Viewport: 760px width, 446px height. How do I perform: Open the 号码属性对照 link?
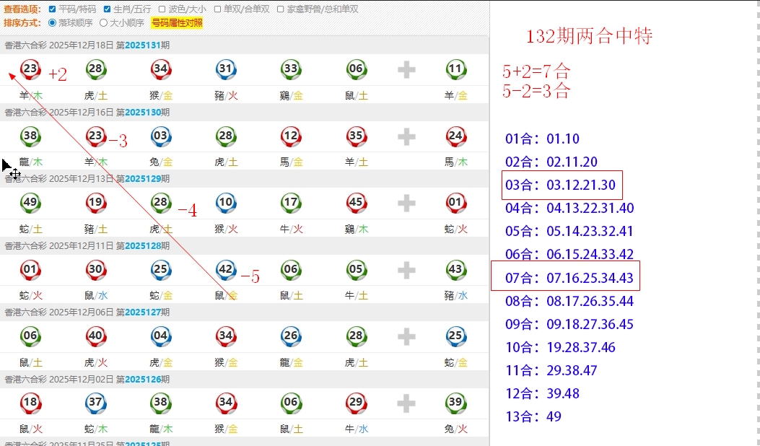click(x=177, y=22)
